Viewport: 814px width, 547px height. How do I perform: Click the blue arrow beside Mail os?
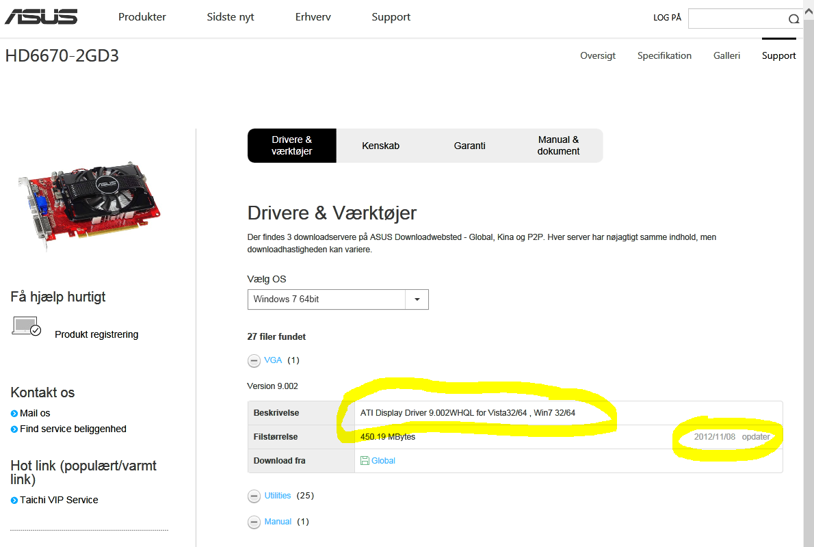click(x=14, y=414)
